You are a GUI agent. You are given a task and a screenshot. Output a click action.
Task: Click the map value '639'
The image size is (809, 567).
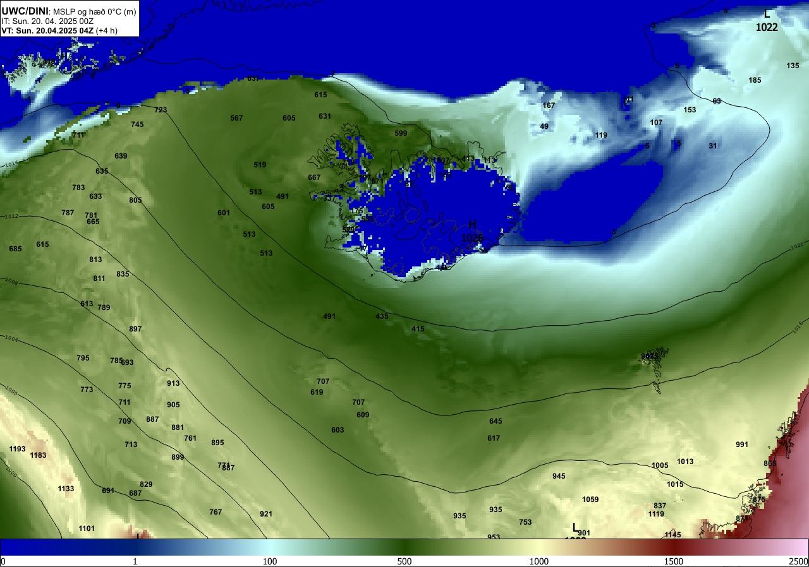click(x=121, y=156)
